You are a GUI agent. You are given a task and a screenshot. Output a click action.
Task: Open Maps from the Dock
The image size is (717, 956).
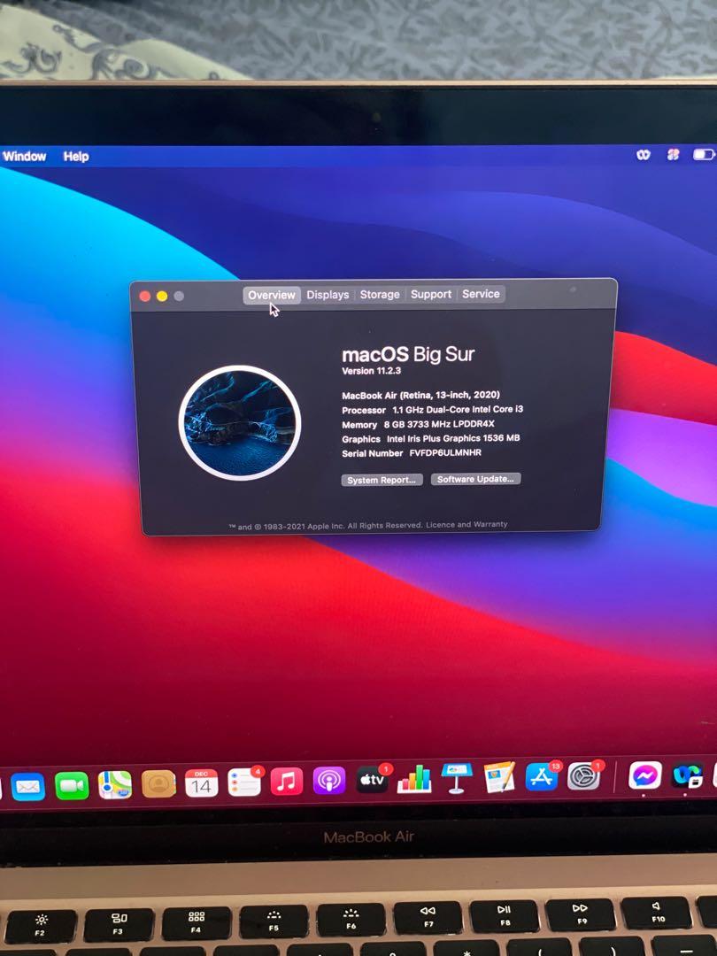pyautogui.click(x=115, y=784)
